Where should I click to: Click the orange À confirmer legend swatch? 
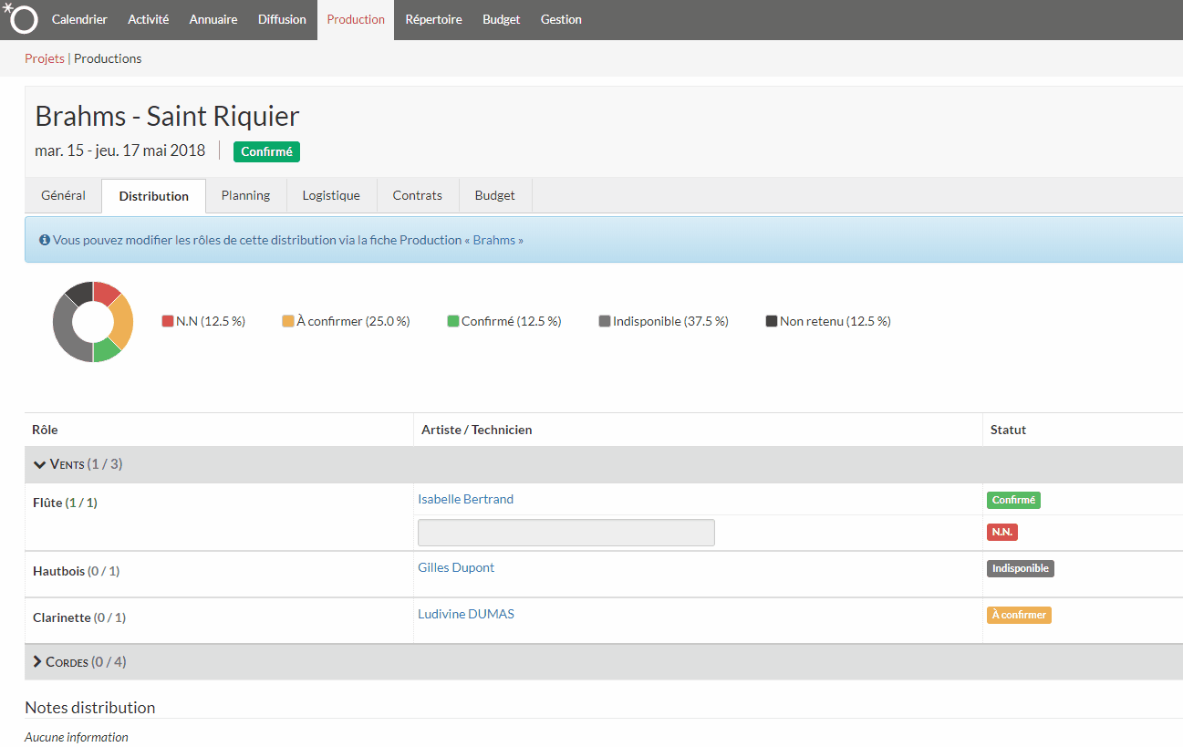(x=288, y=321)
